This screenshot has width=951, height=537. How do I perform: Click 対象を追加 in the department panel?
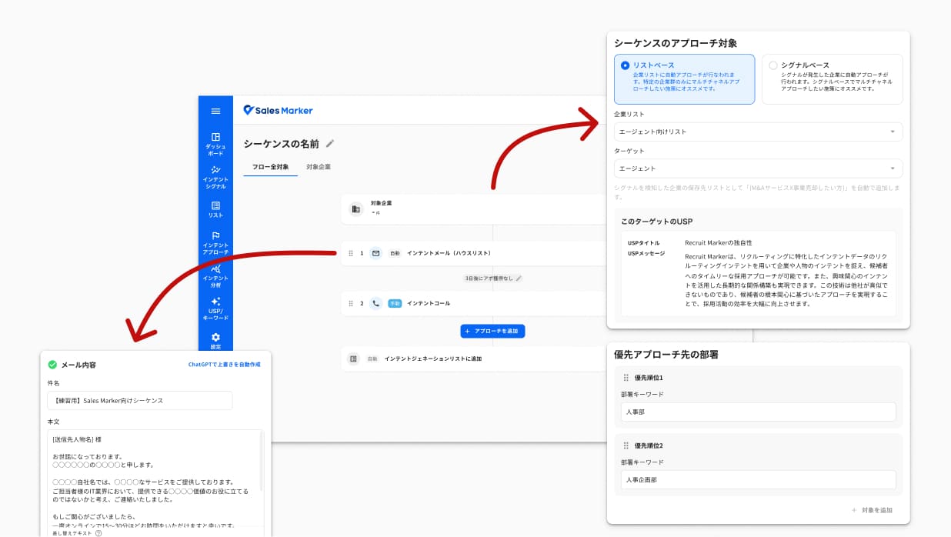(x=872, y=510)
